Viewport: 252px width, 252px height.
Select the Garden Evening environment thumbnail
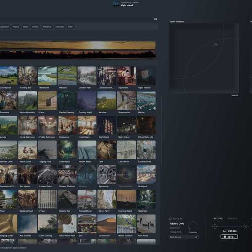pos(67,100)
